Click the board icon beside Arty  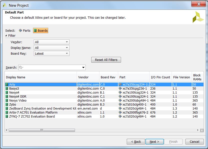(7, 84)
